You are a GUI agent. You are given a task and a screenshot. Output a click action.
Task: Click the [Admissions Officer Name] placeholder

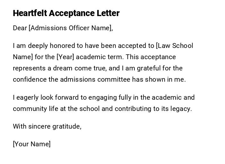(70, 28)
